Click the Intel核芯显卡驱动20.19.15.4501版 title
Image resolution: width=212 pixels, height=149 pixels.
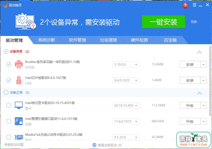click(x=50, y=103)
